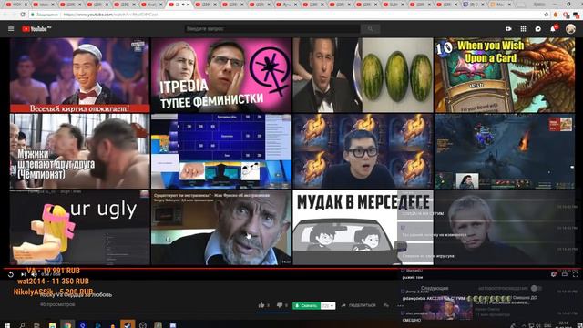
Task: Open the Мужики шлепают друг друга thumbnail
Action: (79, 151)
